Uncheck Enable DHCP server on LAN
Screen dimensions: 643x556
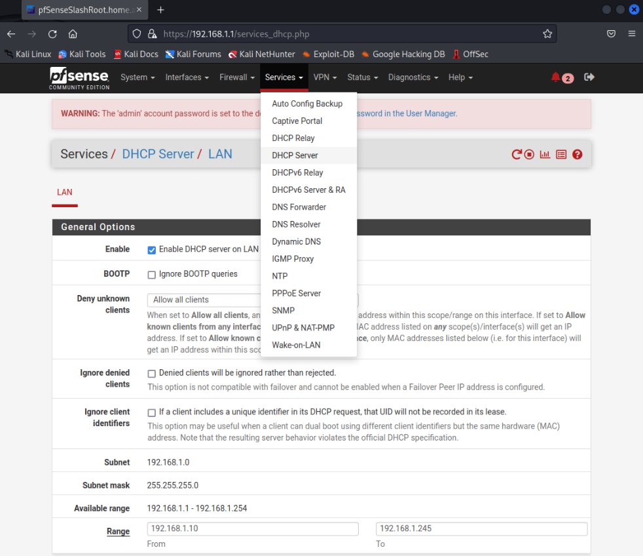click(152, 250)
